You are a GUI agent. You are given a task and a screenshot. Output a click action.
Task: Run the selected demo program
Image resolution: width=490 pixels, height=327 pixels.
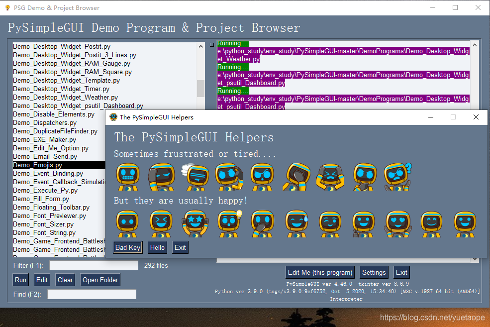(x=20, y=280)
